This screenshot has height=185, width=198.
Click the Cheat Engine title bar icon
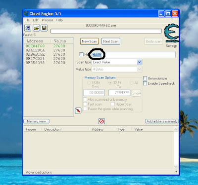point(26,13)
